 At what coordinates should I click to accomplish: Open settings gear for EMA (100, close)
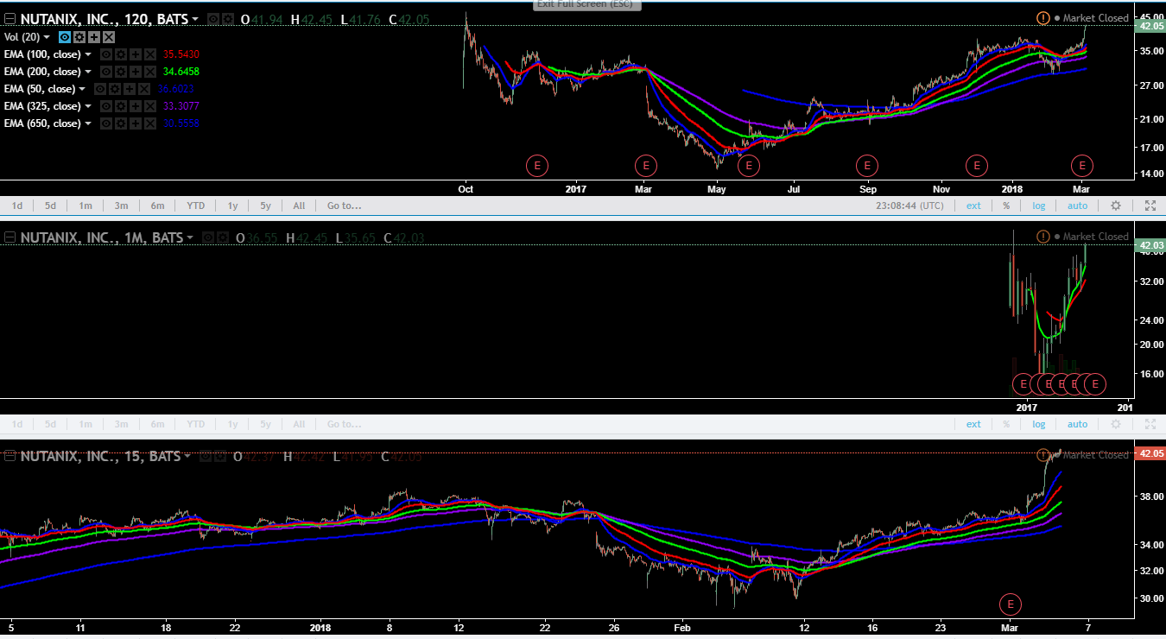pos(121,54)
